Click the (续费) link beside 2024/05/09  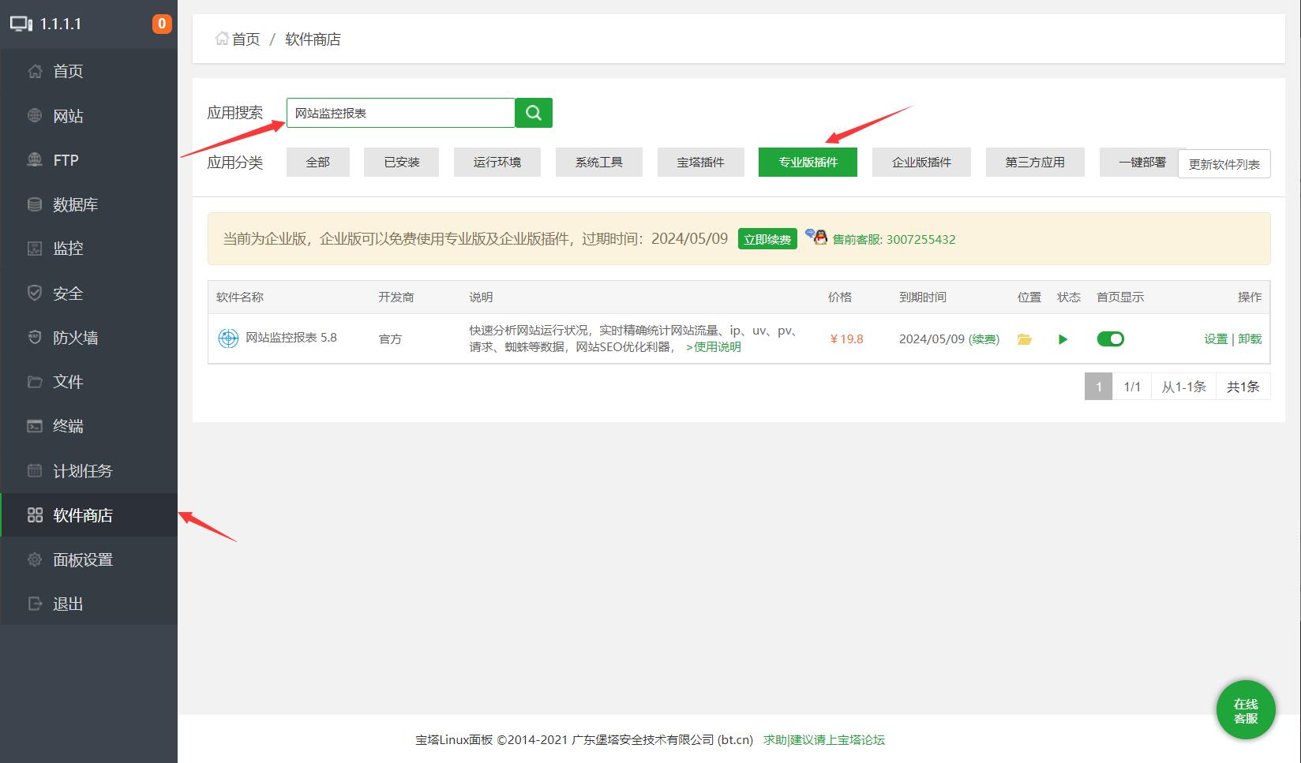coord(984,339)
